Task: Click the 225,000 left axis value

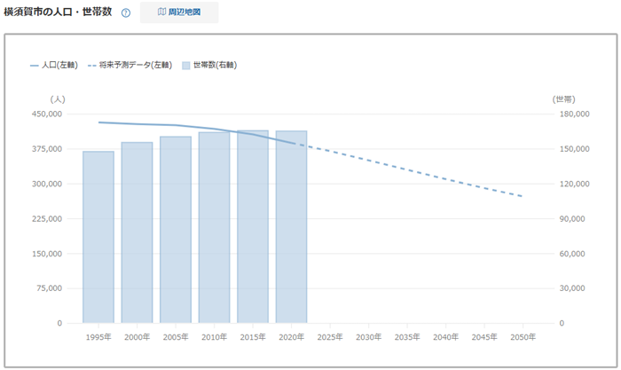Action: coord(47,218)
